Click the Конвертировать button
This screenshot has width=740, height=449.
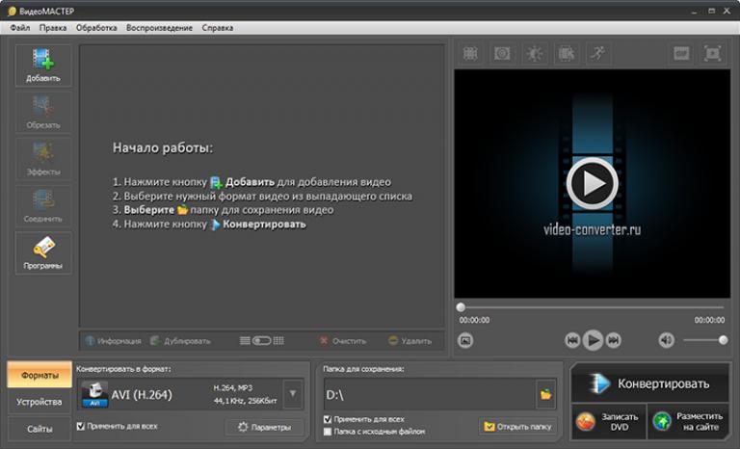pos(650,383)
